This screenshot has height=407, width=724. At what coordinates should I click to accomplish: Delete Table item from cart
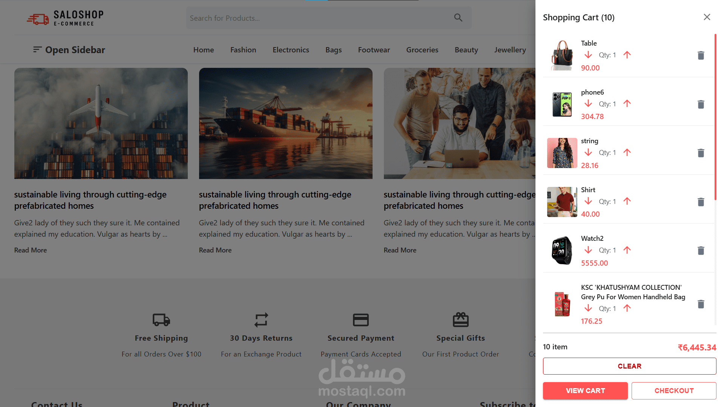coord(701,55)
